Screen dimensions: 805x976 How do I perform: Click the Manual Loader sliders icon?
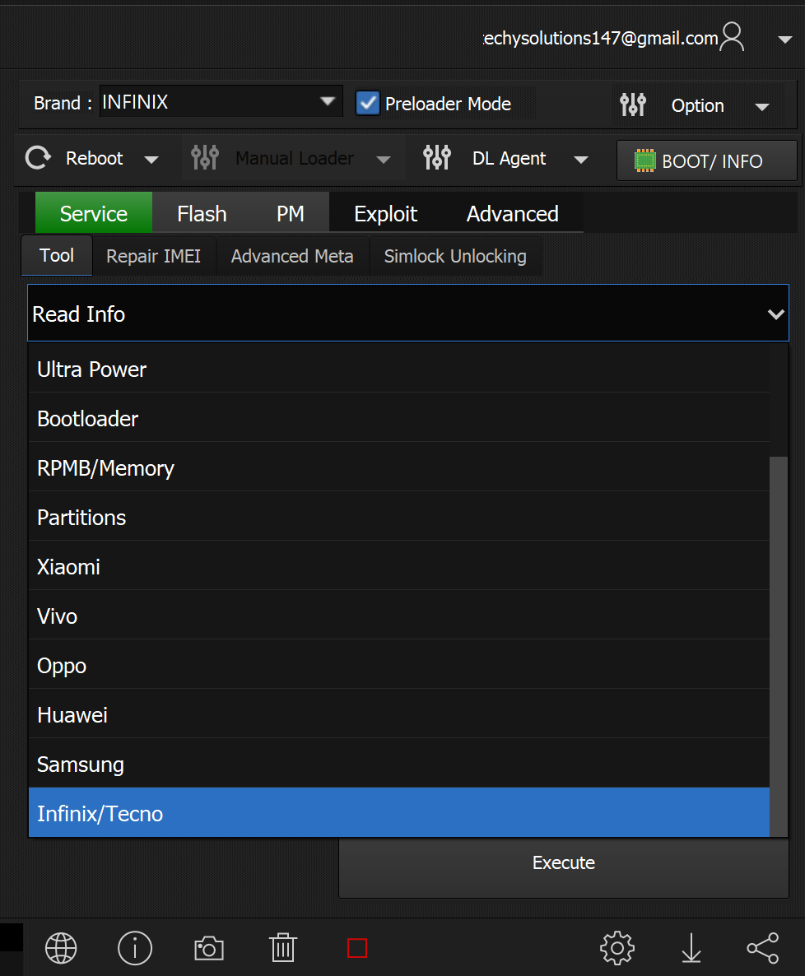click(205, 157)
